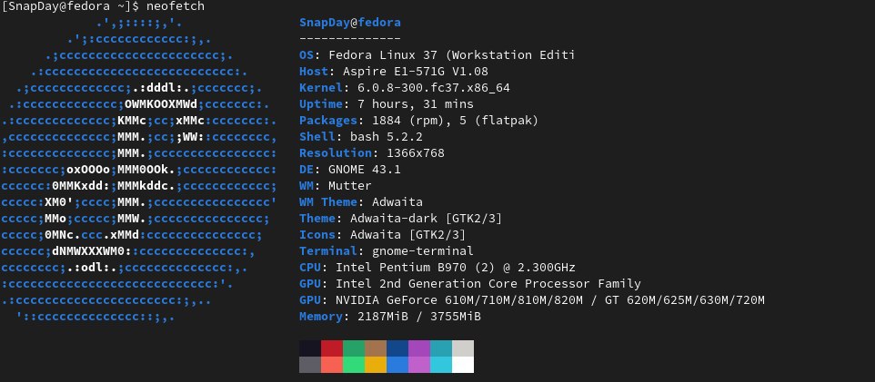
Task: Click the brown color block
Action: pyautogui.click(x=375, y=348)
